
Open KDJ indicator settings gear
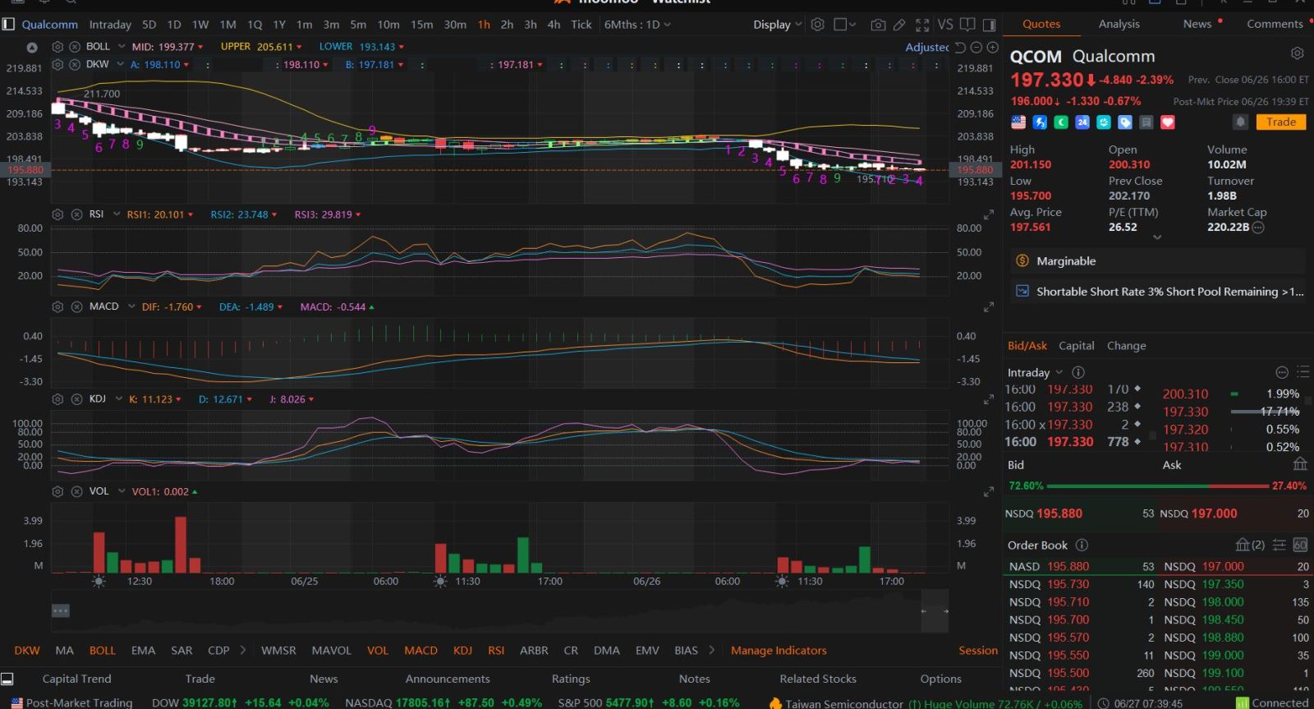[x=57, y=399]
